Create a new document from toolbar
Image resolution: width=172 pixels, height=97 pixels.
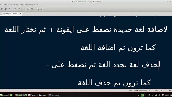[2, 9]
